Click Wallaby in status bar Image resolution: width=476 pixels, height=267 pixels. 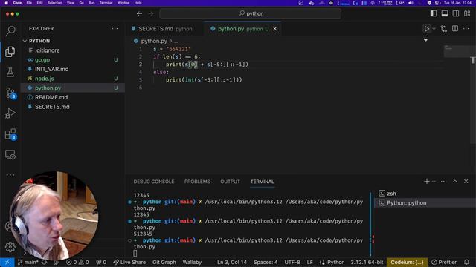pyautogui.click(x=192, y=262)
